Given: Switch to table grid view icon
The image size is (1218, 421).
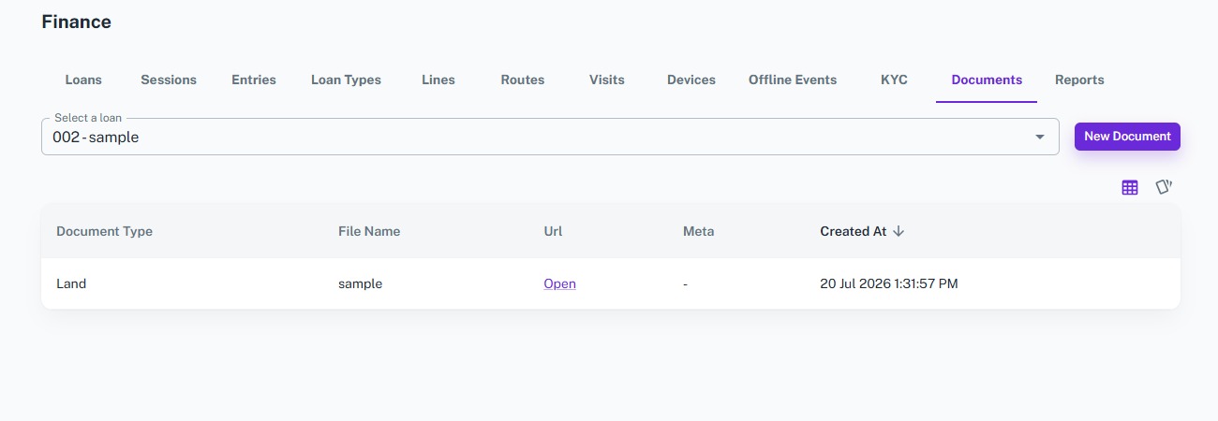Looking at the screenshot, I should pos(1130,187).
